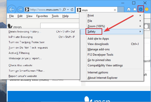Select Turn on SmartScreen Filter
This screenshot has height=102, width=151.
pos(40,71)
